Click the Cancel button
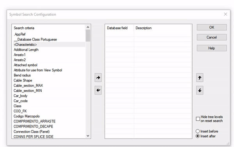The height and width of the screenshot is (147, 234). (x=212, y=37)
